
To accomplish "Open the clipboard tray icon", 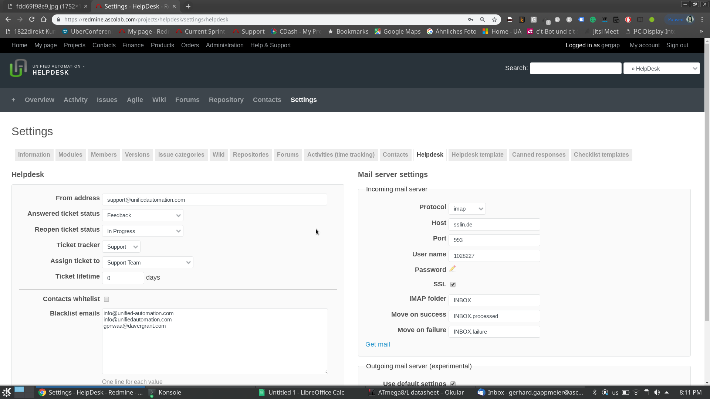I will (x=646, y=392).
